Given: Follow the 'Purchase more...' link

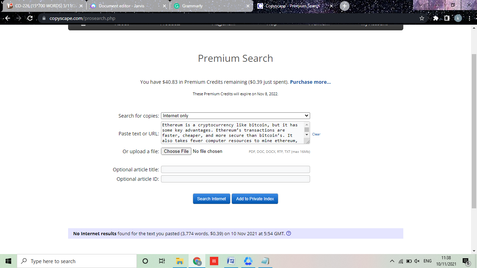Looking at the screenshot, I should (x=310, y=82).
